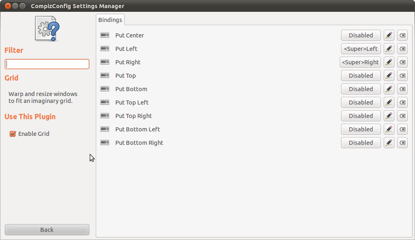
Task: Change the <Super>Left key binding button
Action: click(x=361, y=49)
